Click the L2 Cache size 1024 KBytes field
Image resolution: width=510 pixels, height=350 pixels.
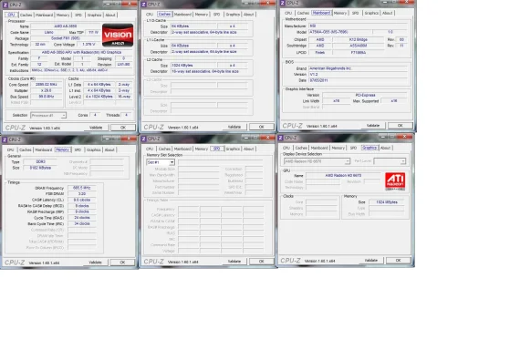193,66
